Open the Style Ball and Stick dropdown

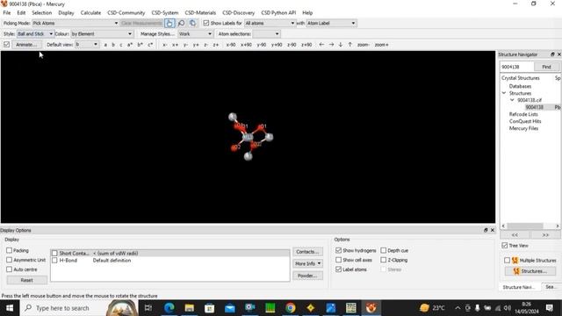35,34
